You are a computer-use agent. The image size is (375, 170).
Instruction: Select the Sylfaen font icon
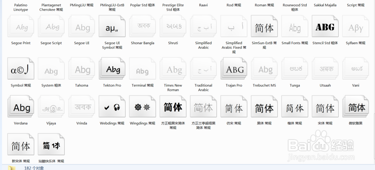[x=355, y=26]
